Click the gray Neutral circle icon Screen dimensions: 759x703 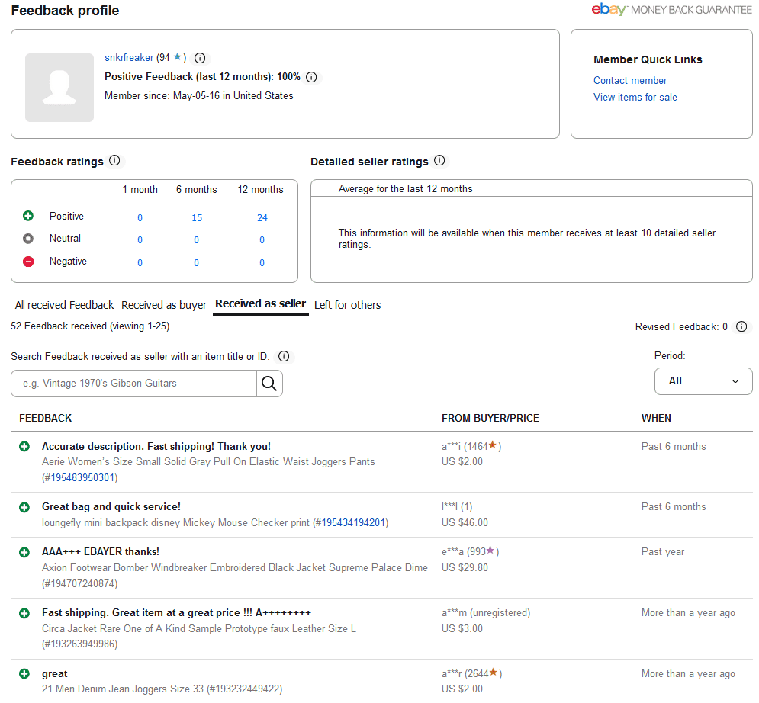tap(28, 239)
